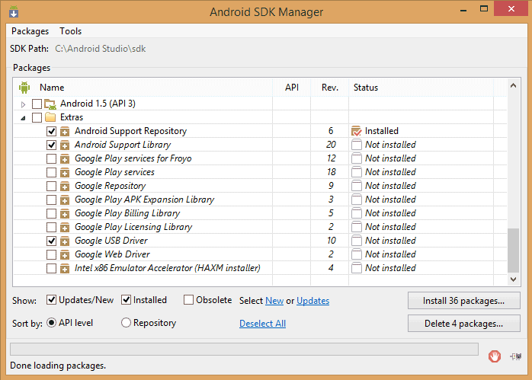Click status icon in Google USB Driver row

pyautogui.click(x=357, y=241)
